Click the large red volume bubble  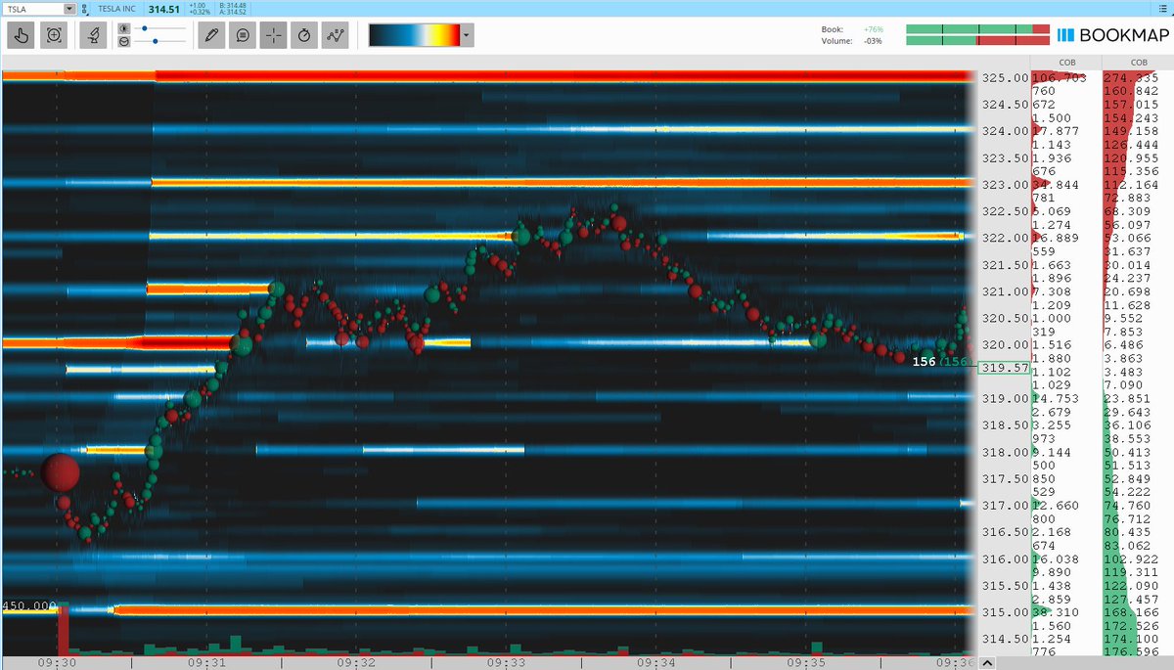tap(60, 472)
